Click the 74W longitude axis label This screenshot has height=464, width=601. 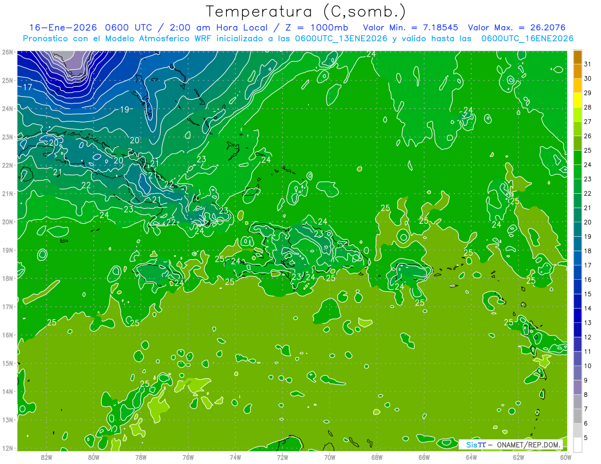pos(235,457)
